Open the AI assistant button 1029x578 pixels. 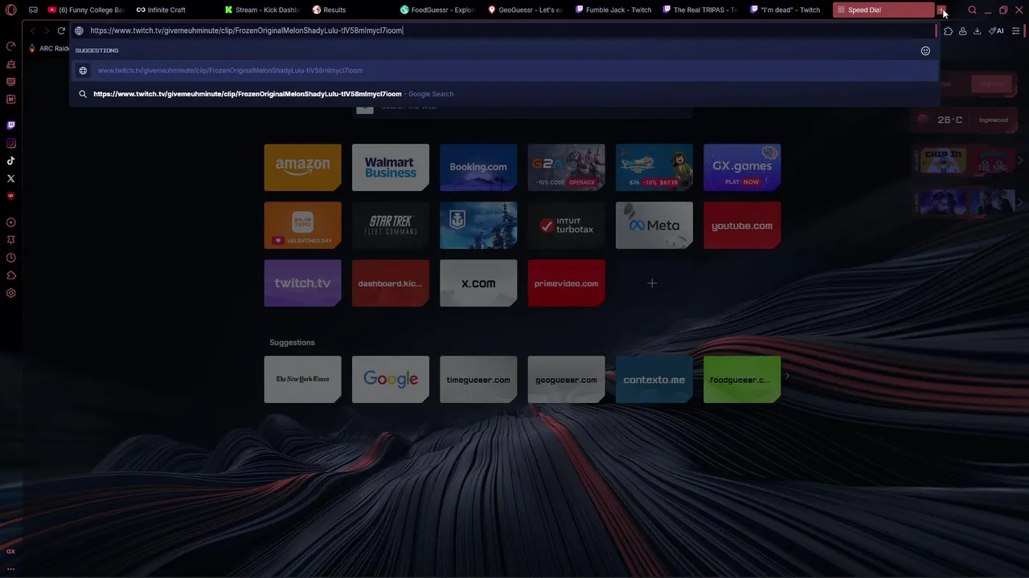[x=996, y=31]
